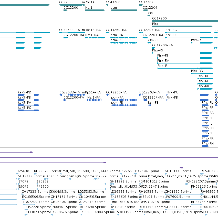Click the RH69816.5prime EST label
The height and width of the screenshot is (216, 218).
pos(204,187)
